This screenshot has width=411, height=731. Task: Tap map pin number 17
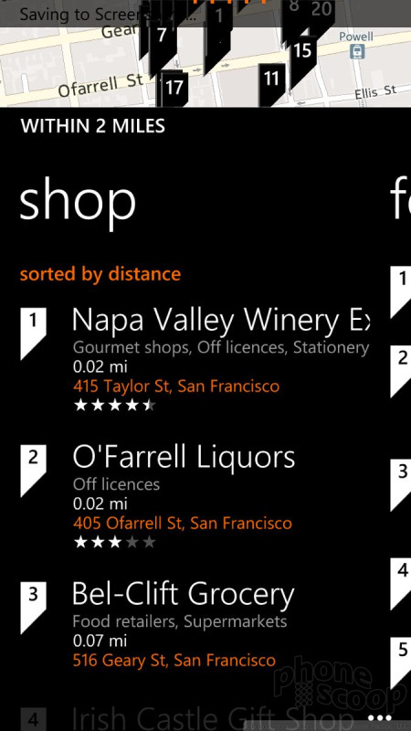(x=174, y=89)
